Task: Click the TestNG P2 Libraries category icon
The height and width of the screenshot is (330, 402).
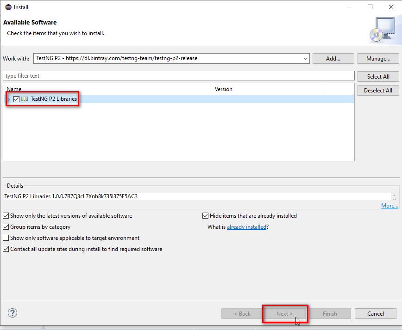Action: (x=25, y=99)
